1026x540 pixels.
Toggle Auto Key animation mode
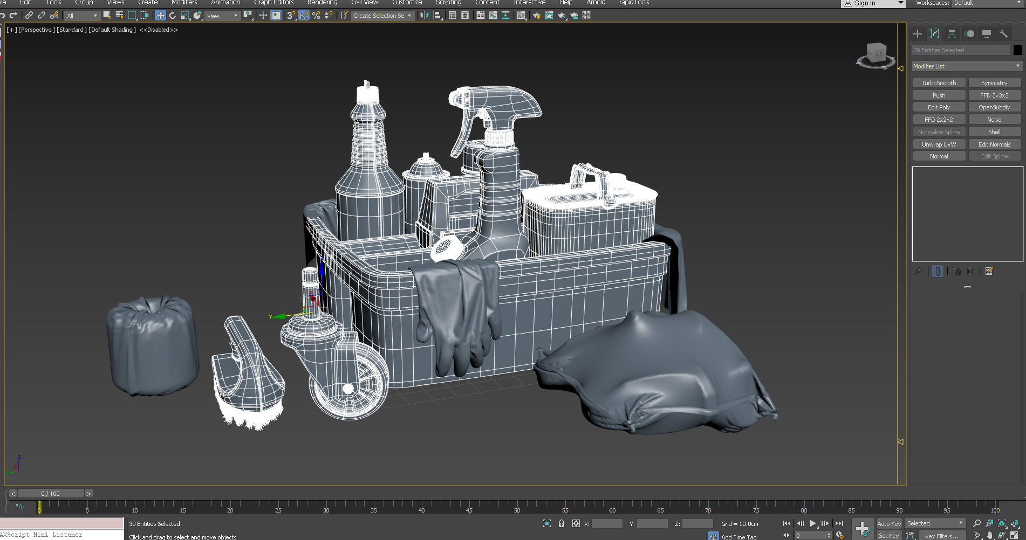click(888, 524)
